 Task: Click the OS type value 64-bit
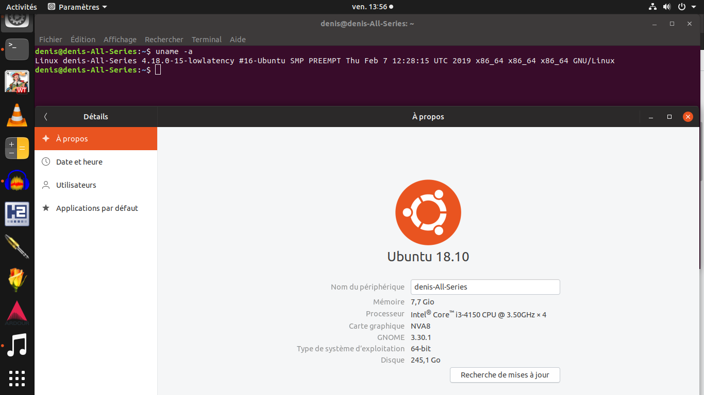coord(421,349)
